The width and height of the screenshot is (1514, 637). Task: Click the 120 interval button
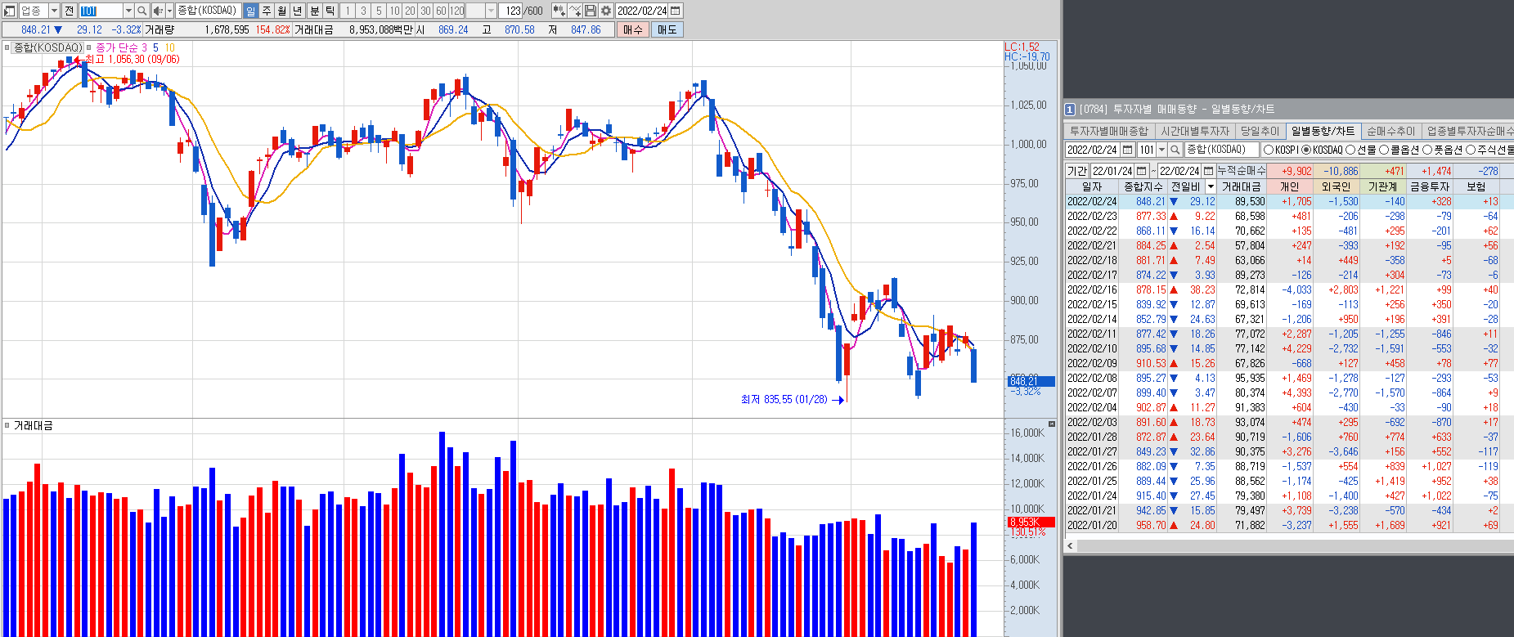tap(456, 11)
